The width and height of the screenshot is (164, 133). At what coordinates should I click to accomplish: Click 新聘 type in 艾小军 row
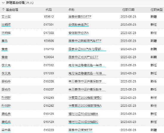(x=154, y=17)
